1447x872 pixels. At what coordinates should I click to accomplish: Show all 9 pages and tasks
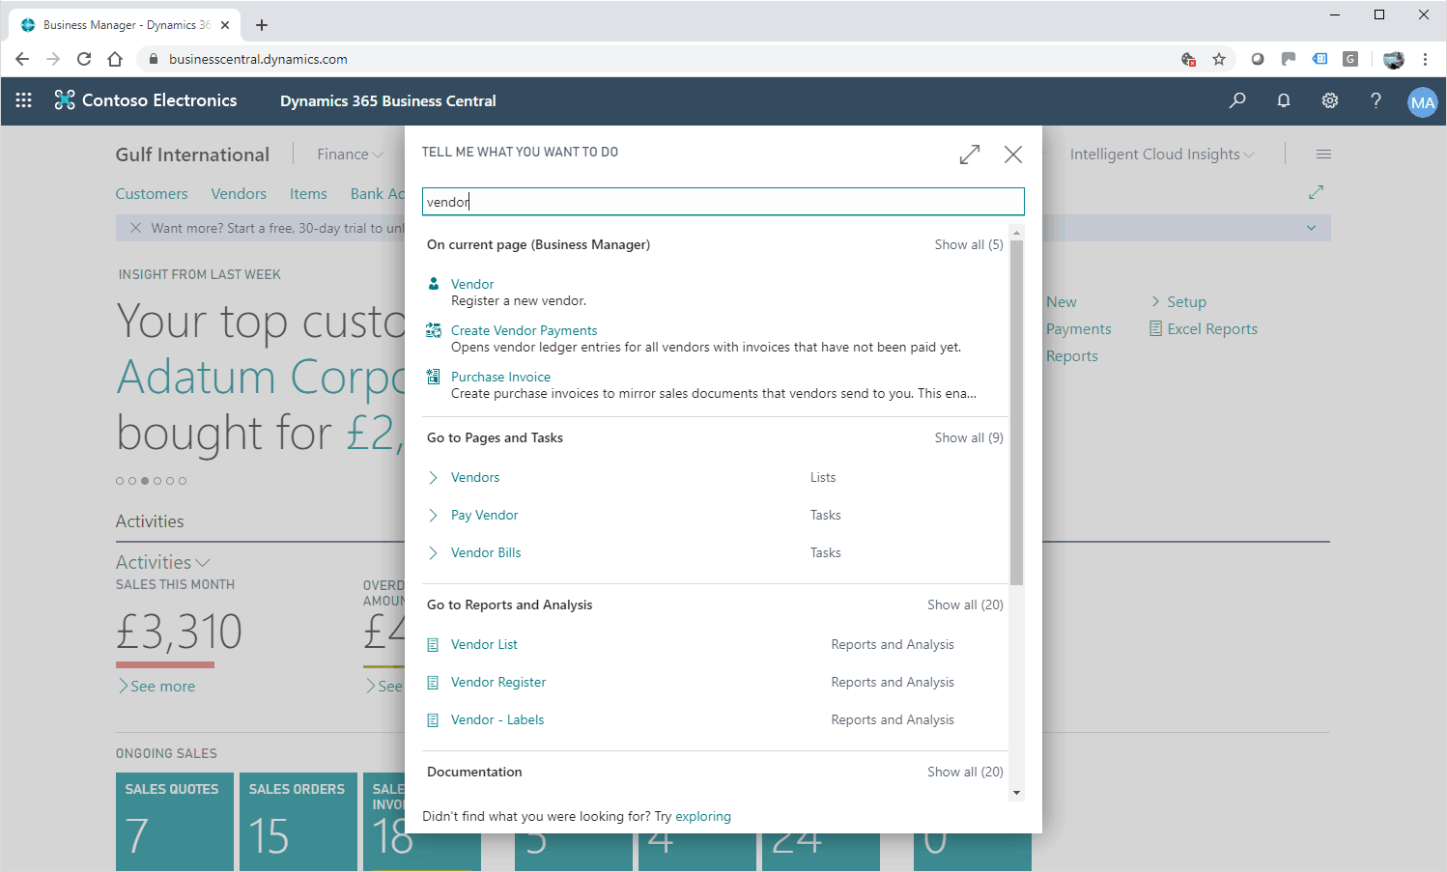(x=969, y=437)
